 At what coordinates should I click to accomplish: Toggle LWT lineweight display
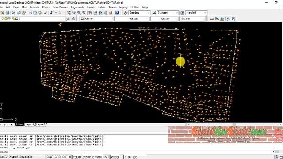pos(106,157)
